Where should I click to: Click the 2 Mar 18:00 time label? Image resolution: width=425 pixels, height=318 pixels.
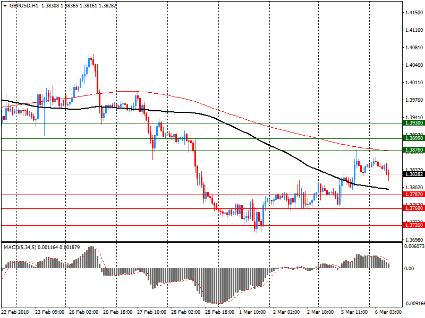[321, 312]
